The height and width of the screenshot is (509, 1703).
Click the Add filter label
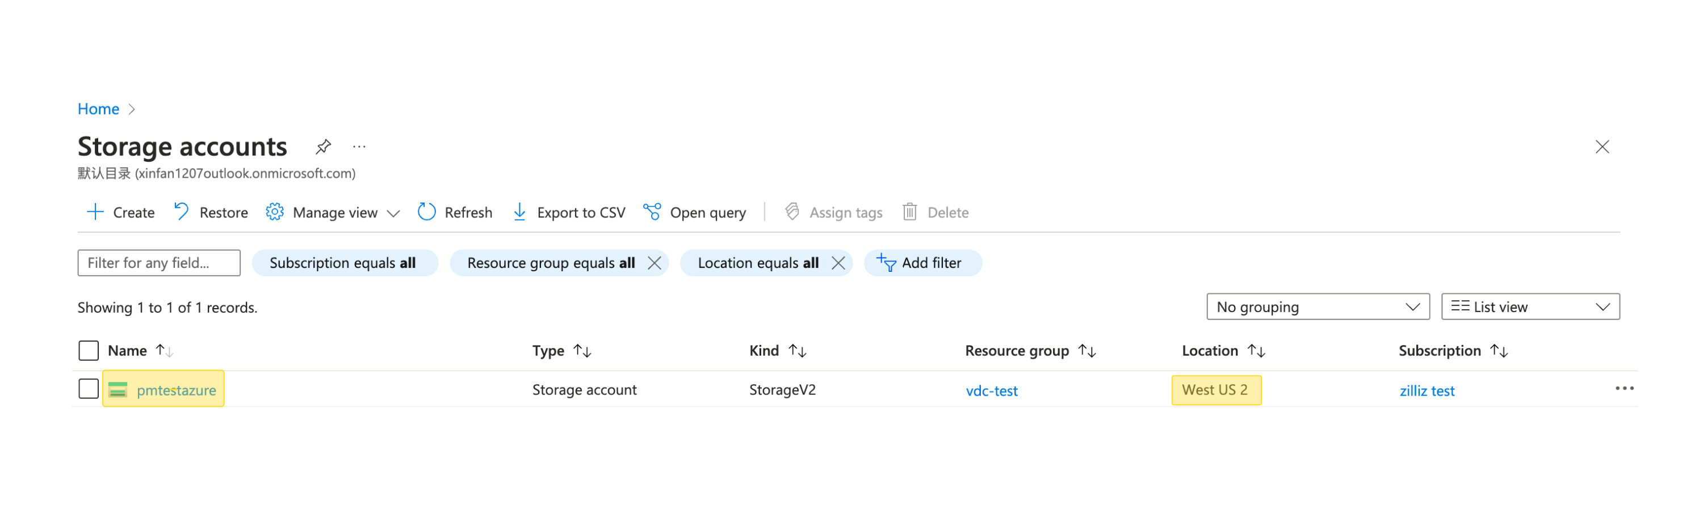[x=931, y=262]
